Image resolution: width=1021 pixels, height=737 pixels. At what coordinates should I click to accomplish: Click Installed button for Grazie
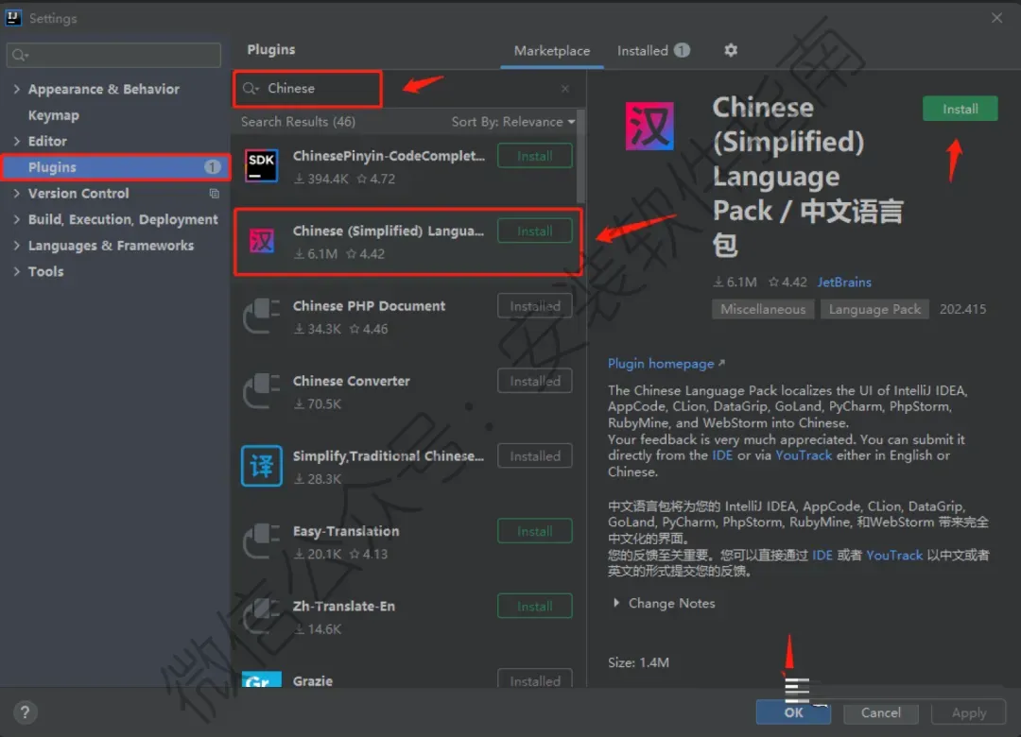coord(534,679)
